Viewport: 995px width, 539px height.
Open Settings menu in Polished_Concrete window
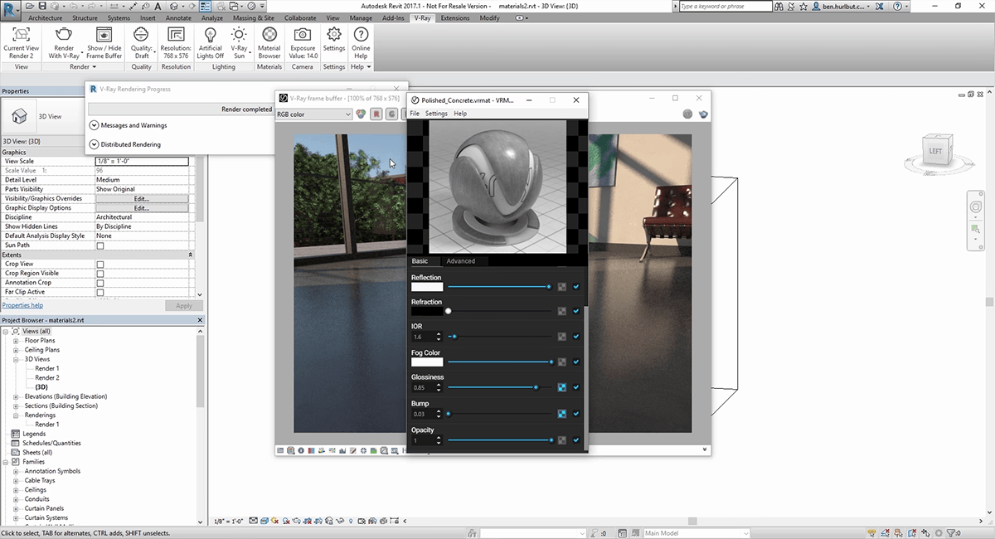[x=436, y=114]
